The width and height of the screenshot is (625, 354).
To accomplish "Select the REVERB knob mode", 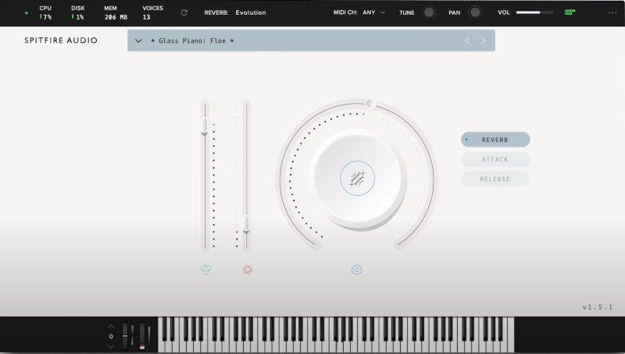I will click(x=495, y=140).
